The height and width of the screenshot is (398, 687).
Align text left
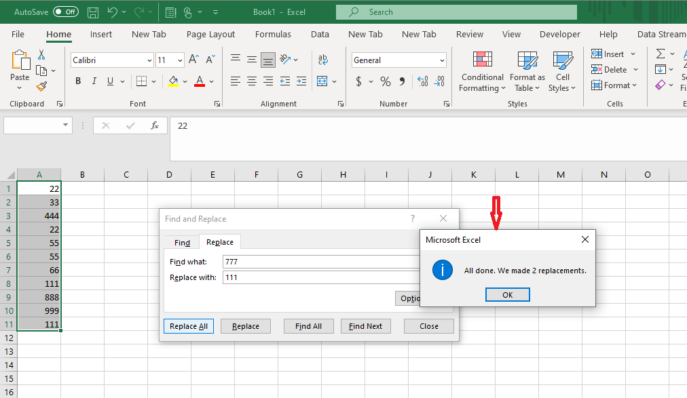[x=236, y=81]
